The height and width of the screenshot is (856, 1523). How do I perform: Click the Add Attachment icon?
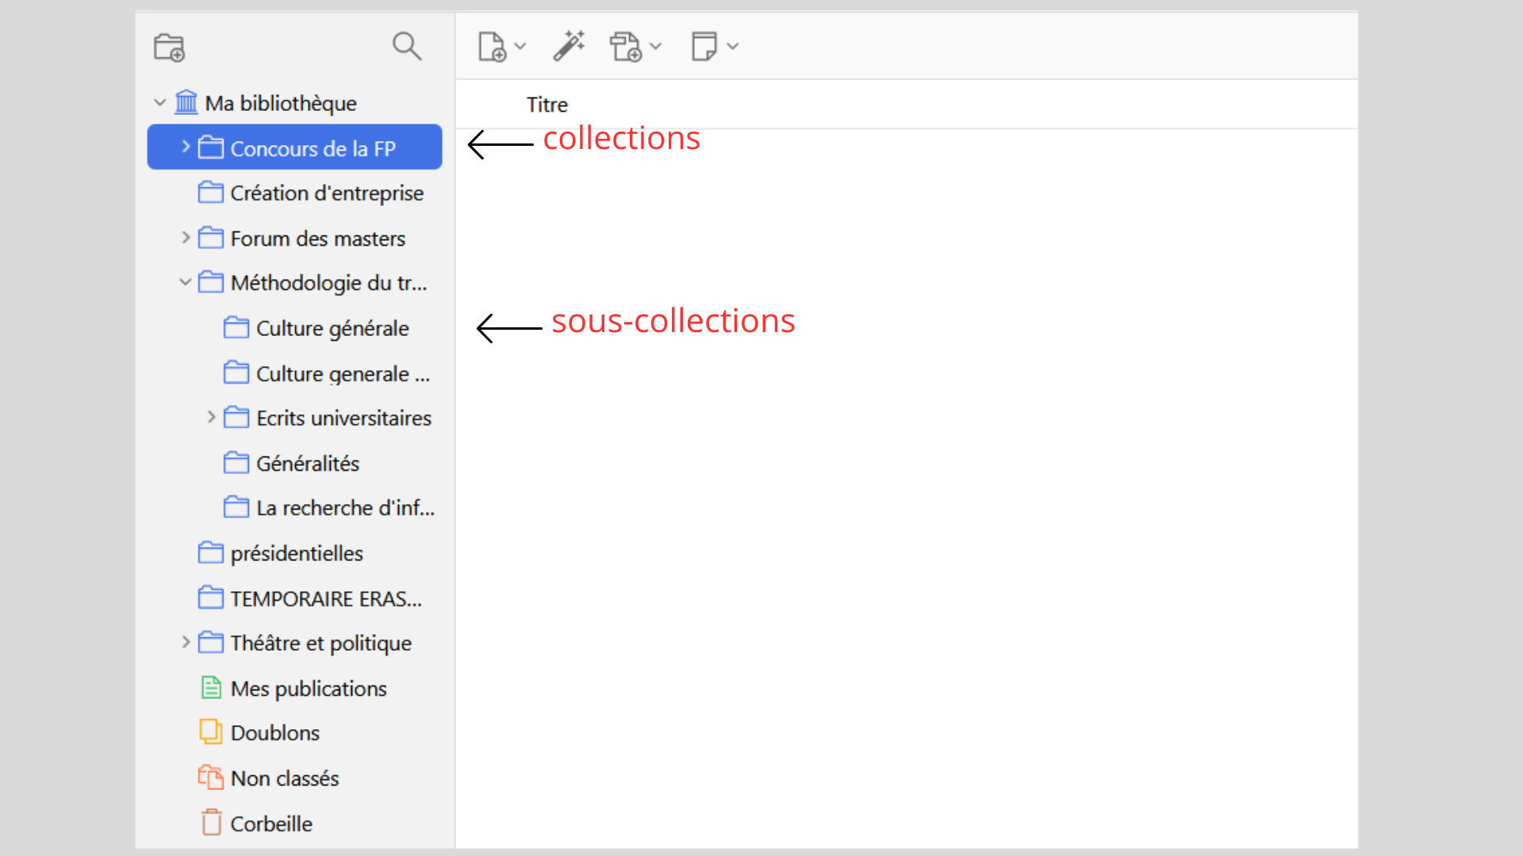(627, 46)
